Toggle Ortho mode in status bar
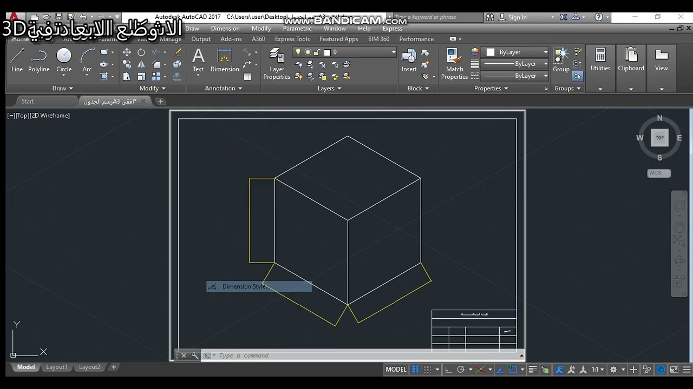This screenshot has height=389, width=693. tap(448, 370)
